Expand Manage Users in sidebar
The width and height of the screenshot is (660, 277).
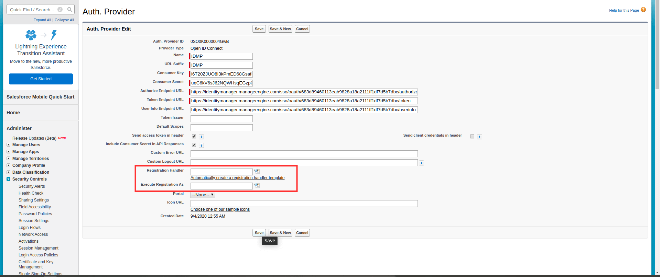9,145
